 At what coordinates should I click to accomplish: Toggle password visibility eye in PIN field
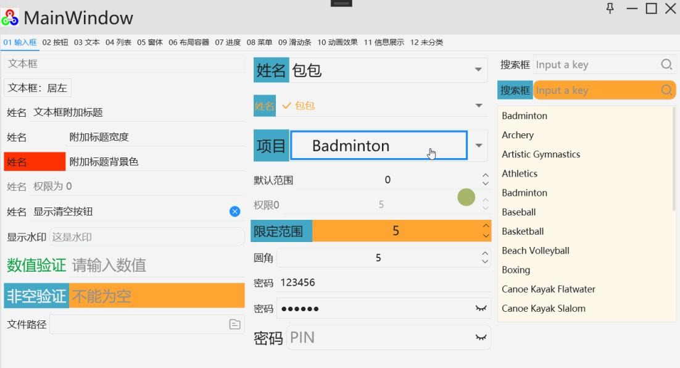(x=481, y=337)
